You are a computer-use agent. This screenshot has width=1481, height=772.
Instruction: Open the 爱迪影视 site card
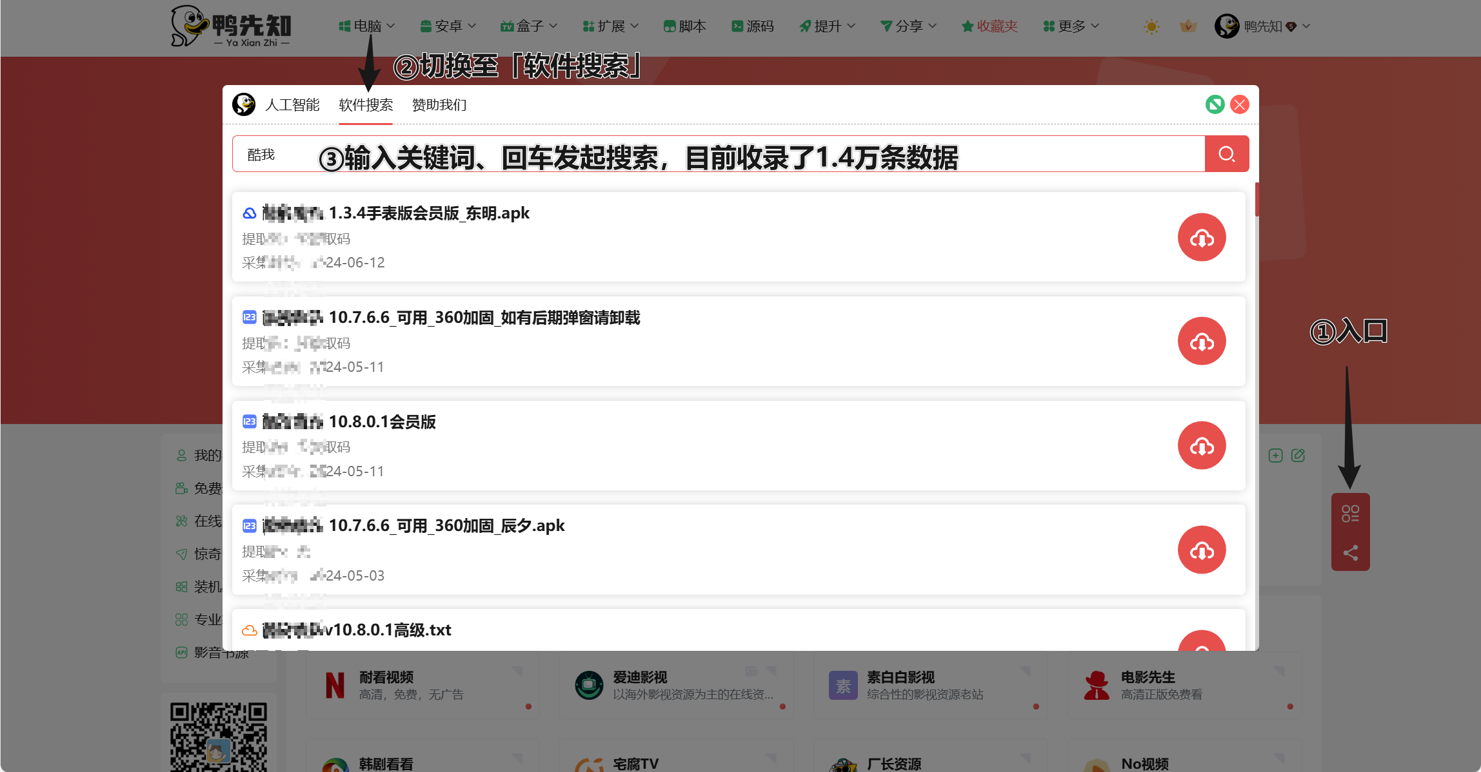pos(677,685)
